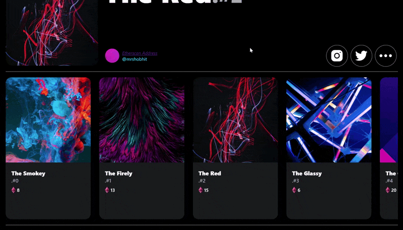Screen dimensions: 403x230
Task: Select The Firely artwork thumbnail
Action: pyautogui.click(x=142, y=120)
